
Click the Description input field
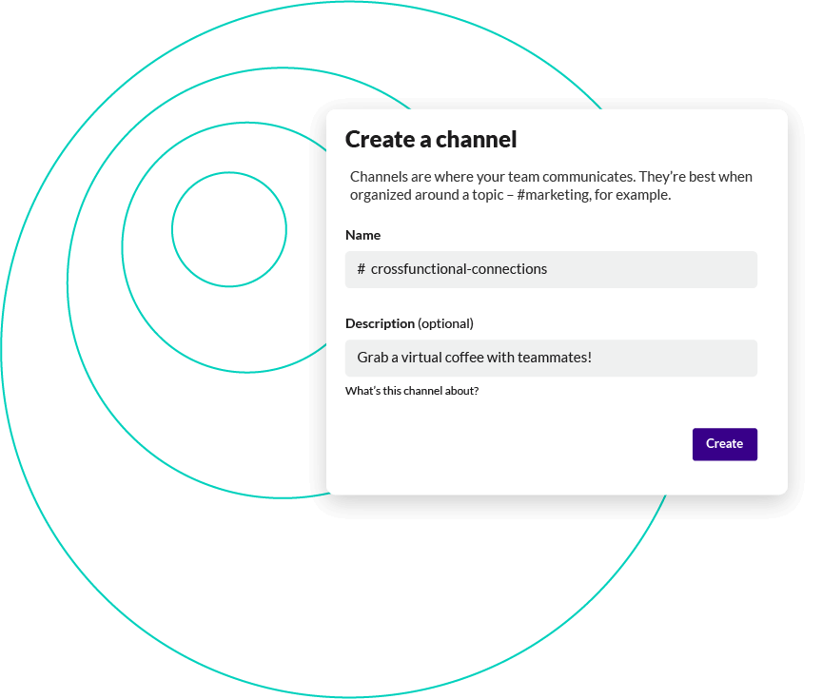pyautogui.click(x=551, y=358)
